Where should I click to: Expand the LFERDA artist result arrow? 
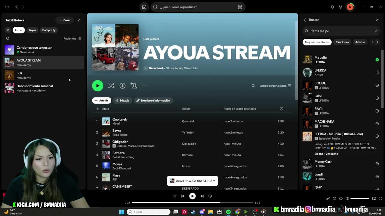(x=378, y=73)
